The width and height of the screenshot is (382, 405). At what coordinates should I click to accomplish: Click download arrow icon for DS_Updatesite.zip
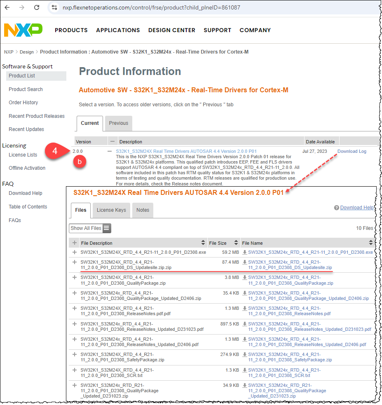245,262
